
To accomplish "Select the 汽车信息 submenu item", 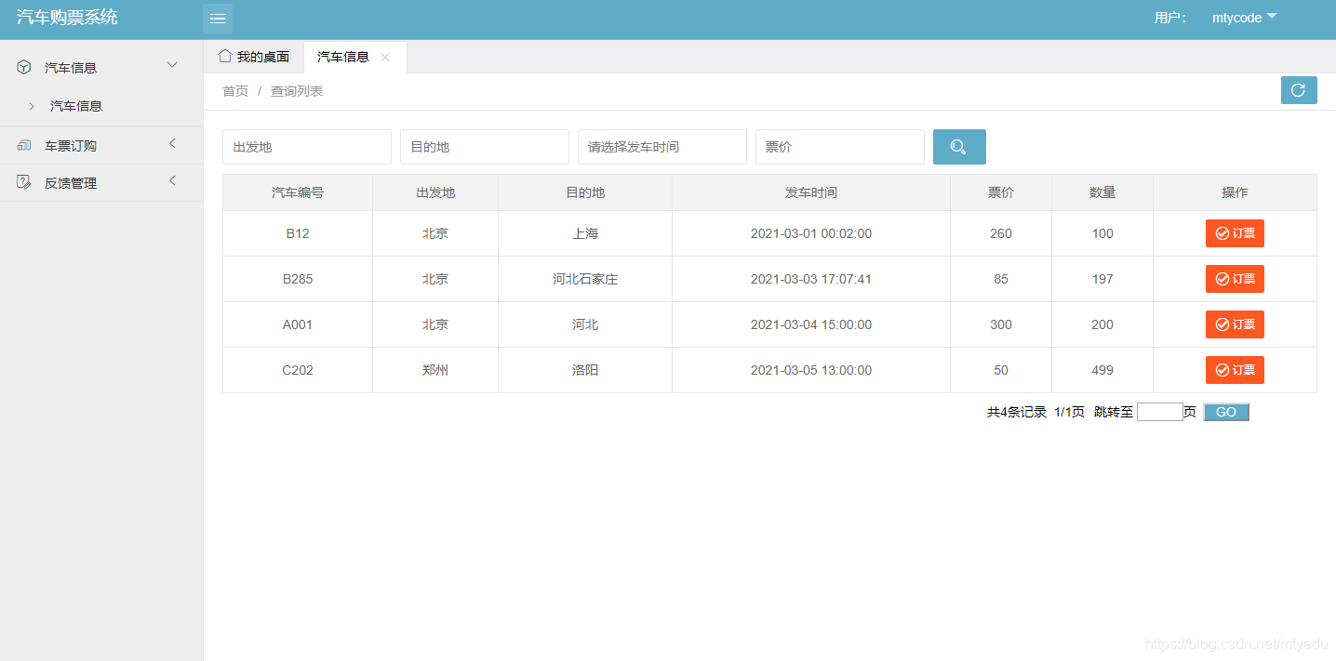I will 76,106.
